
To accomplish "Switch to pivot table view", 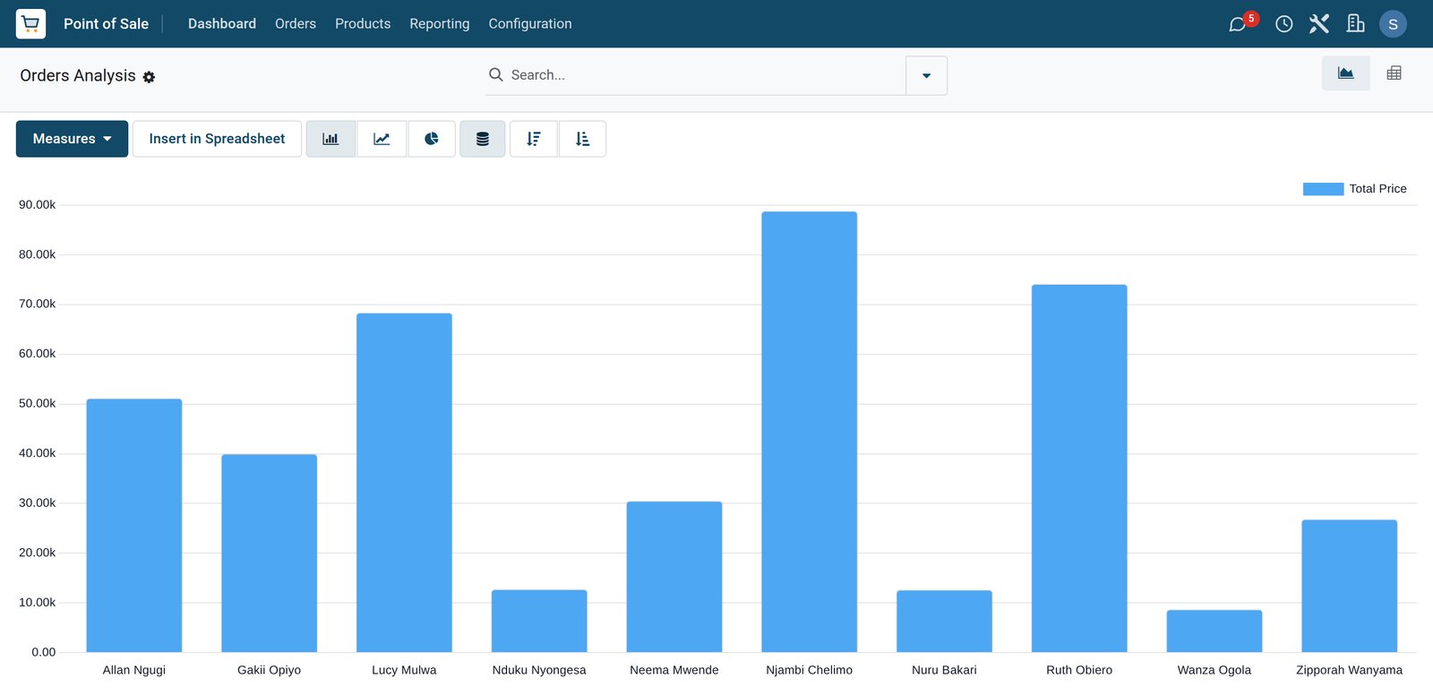I will click(x=1394, y=73).
